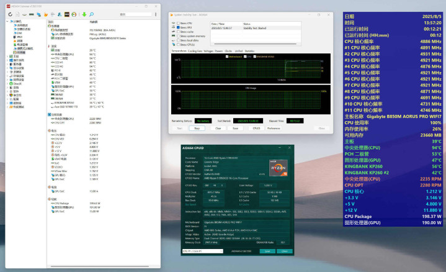Expand the 操作系统 (Operating System) tree node
The image size is (446, 272).
7,60
